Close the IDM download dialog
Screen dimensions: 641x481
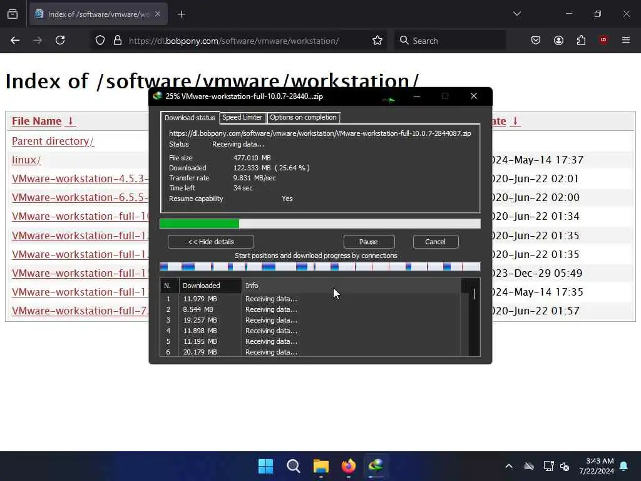point(474,96)
